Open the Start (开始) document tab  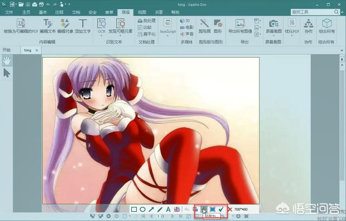pos(6,50)
